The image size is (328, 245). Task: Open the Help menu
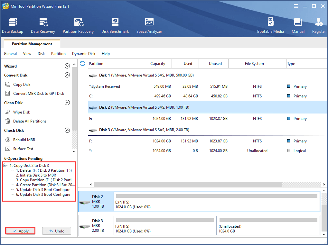(x=106, y=54)
